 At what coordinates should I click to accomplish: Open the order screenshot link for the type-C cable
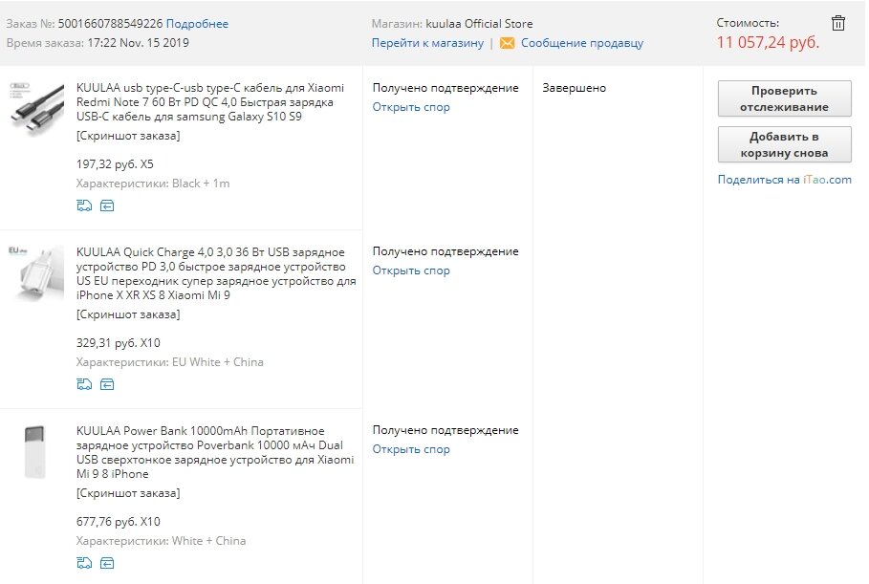128,136
